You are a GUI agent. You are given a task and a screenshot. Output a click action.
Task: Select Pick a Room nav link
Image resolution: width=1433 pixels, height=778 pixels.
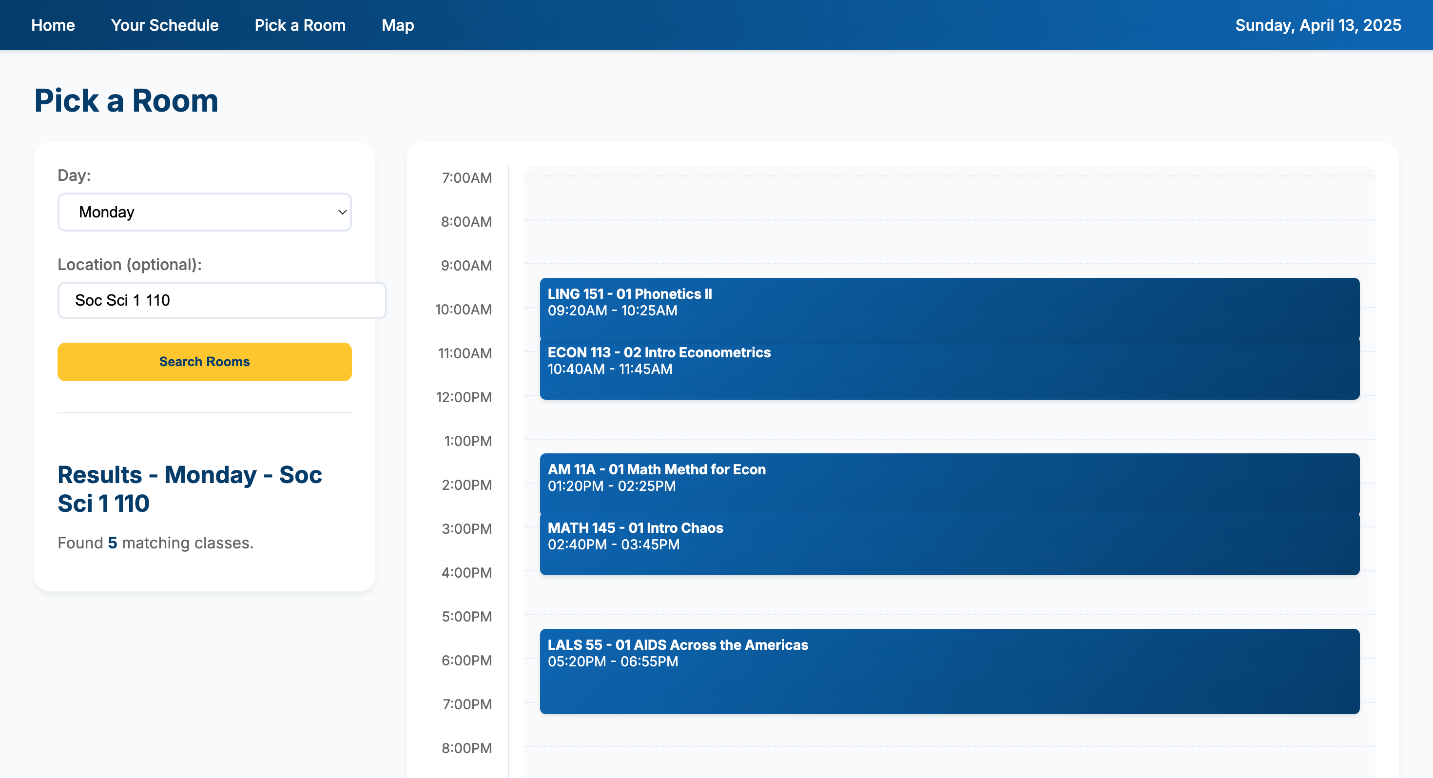click(x=300, y=25)
